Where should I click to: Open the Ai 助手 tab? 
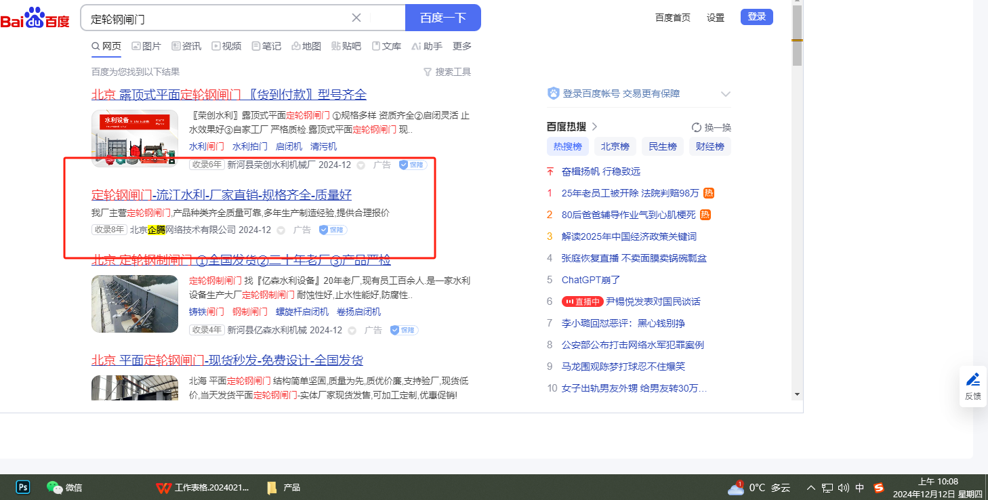coord(427,46)
